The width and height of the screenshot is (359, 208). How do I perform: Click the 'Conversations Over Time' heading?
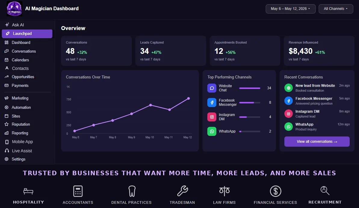(x=88, y=77)
